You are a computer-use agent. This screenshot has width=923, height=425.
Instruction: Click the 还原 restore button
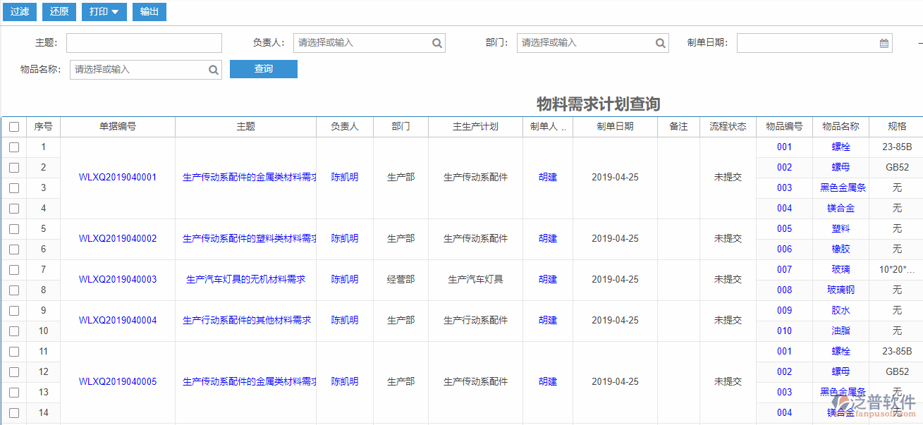tap(59, 12)
